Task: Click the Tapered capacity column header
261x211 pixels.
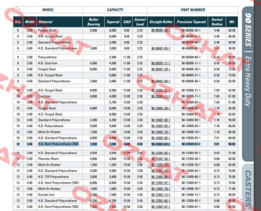Action: (x=113, y=22)
